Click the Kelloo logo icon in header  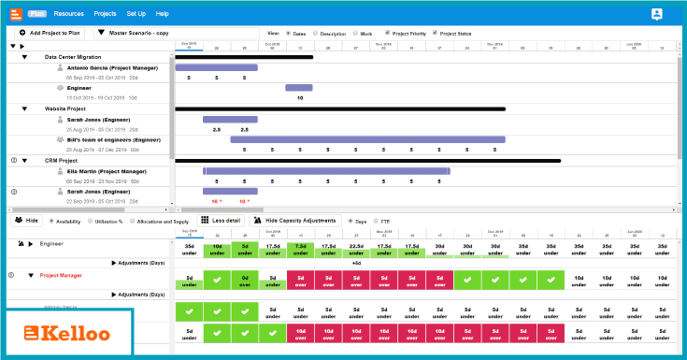(16, 14)
